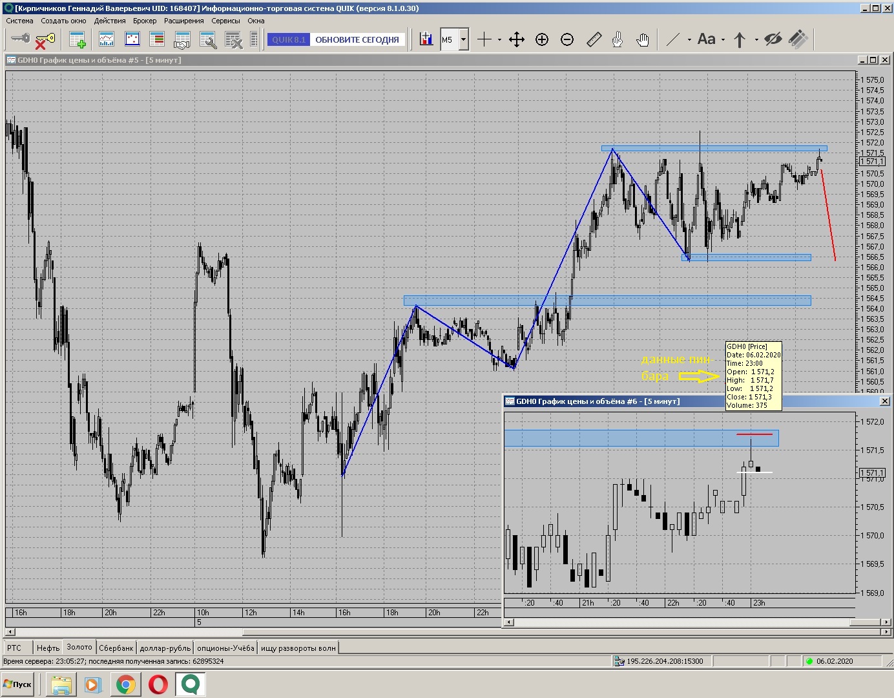Expand the line tool dropdown arrow
This screenshot has width=894, height=698.
tap(689, 39)
